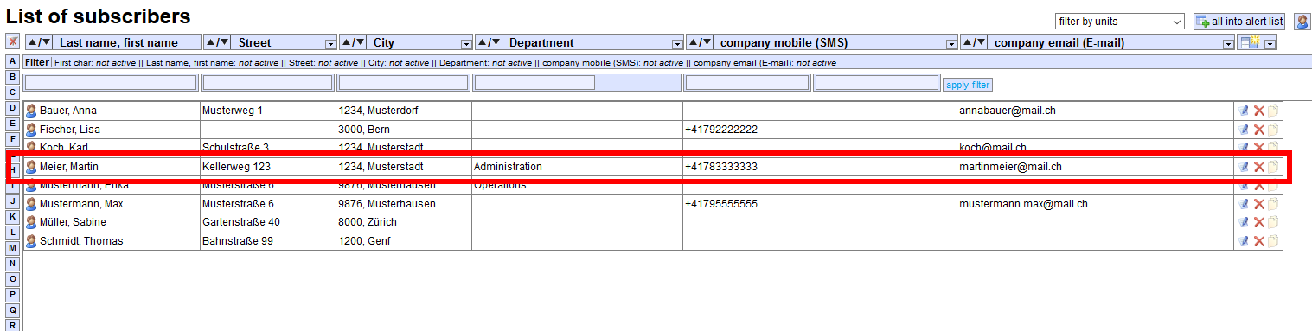Click the apply filter button

click(968, 85)
